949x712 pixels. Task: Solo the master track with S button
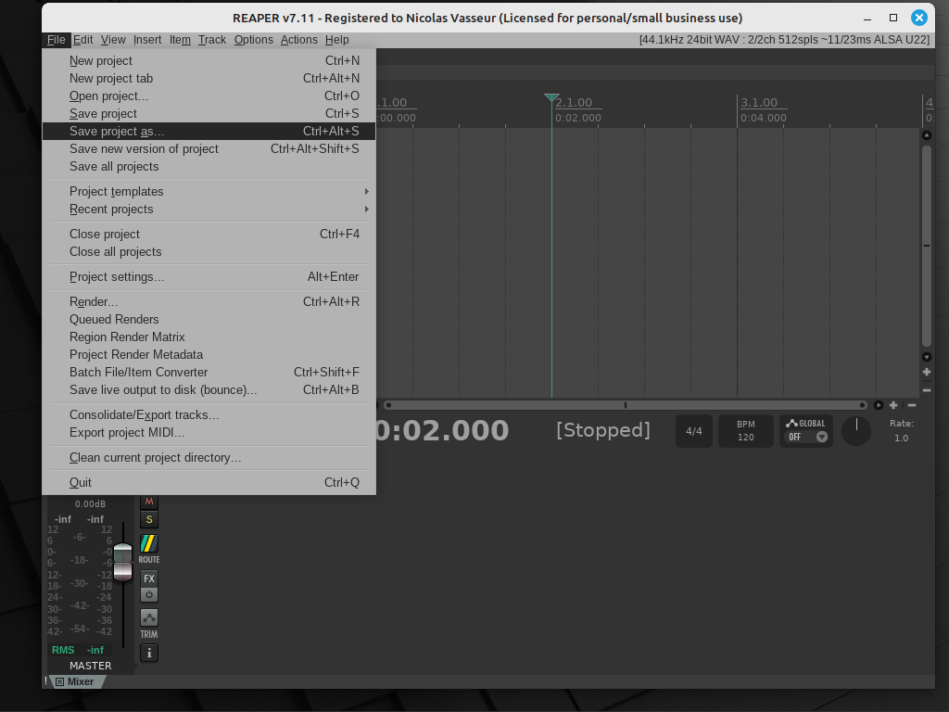click(149, 519)
